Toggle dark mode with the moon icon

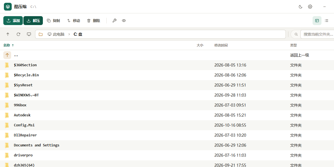(301, 7)
